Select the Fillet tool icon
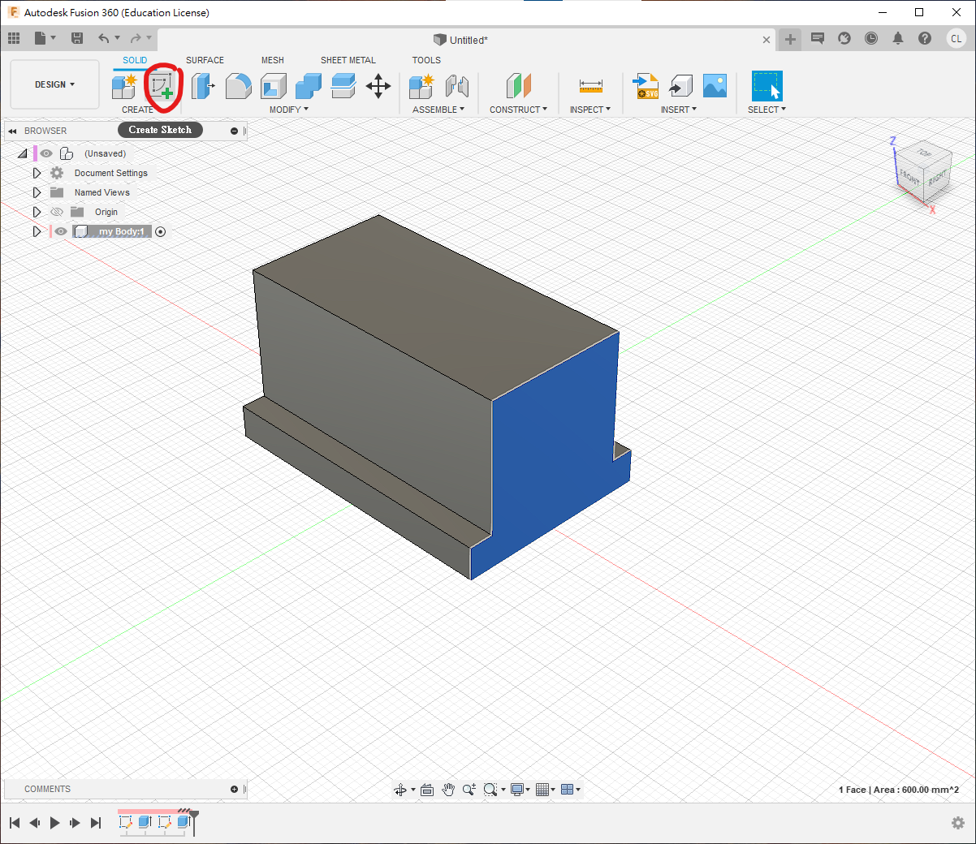Screen dimensions: 976x844 point(238,86)
